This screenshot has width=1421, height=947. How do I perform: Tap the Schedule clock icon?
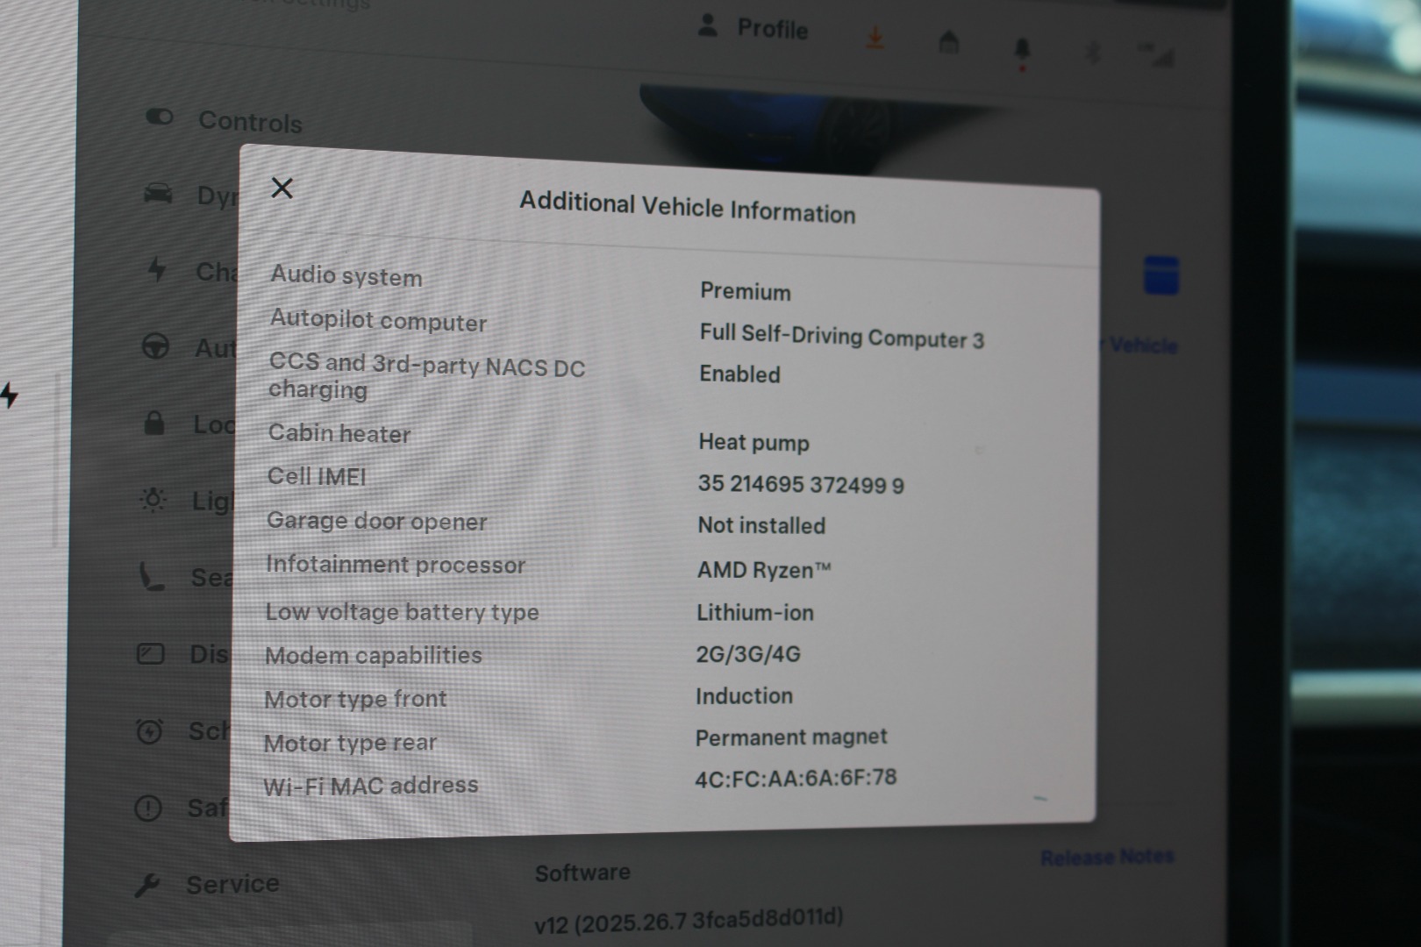point(149,731)
